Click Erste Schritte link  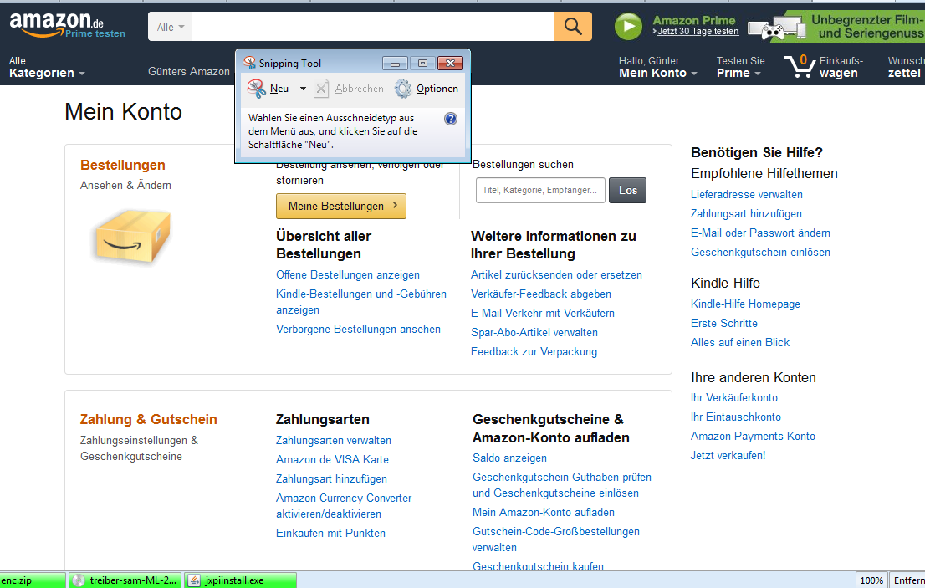point(723,323)
